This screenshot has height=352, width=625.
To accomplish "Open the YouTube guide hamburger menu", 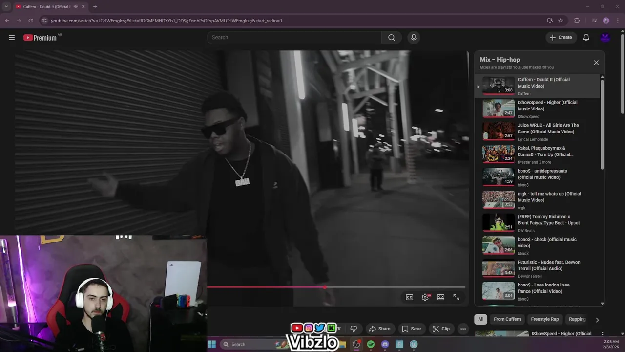I will pyautogui.click(x=12, y=38).
